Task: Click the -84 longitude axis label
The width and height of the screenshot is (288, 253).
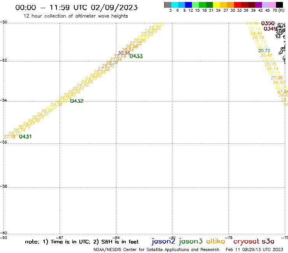Action: pos(116,237)
